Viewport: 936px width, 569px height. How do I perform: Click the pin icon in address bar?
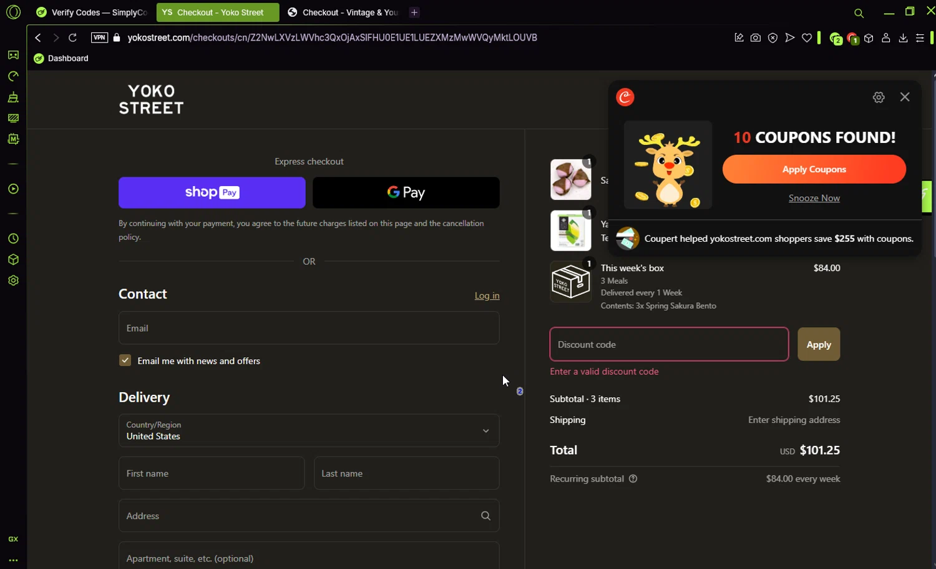point(739,37)
